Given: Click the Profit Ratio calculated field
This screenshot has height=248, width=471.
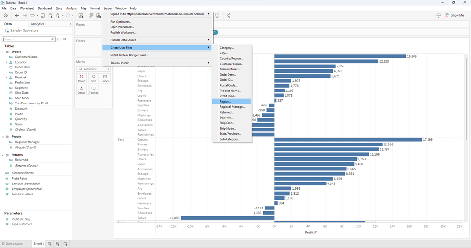Looking at the screenshot, I should point(19,179).
